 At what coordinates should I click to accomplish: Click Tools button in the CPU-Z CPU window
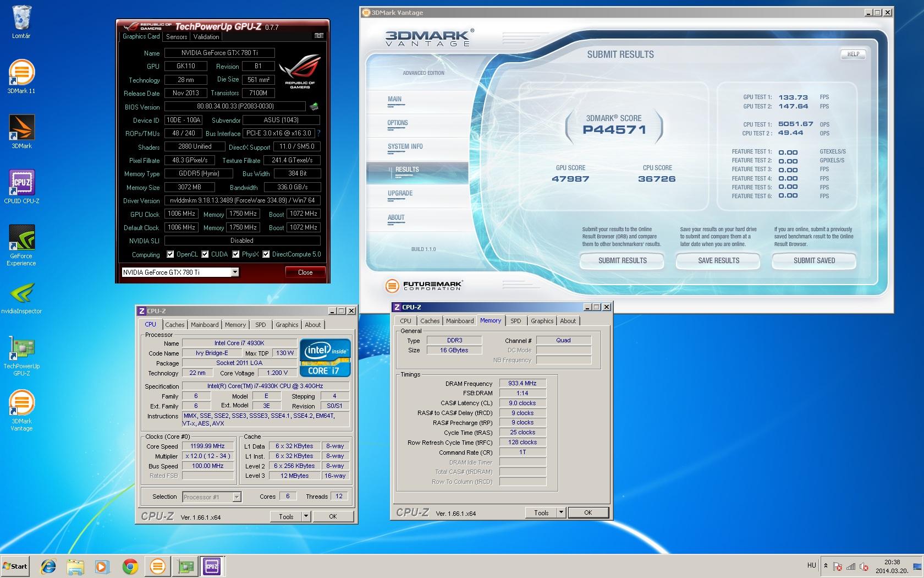tap(286, 516)
